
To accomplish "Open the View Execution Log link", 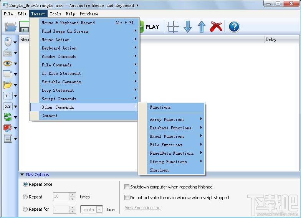I will click(x=142, y=208).
